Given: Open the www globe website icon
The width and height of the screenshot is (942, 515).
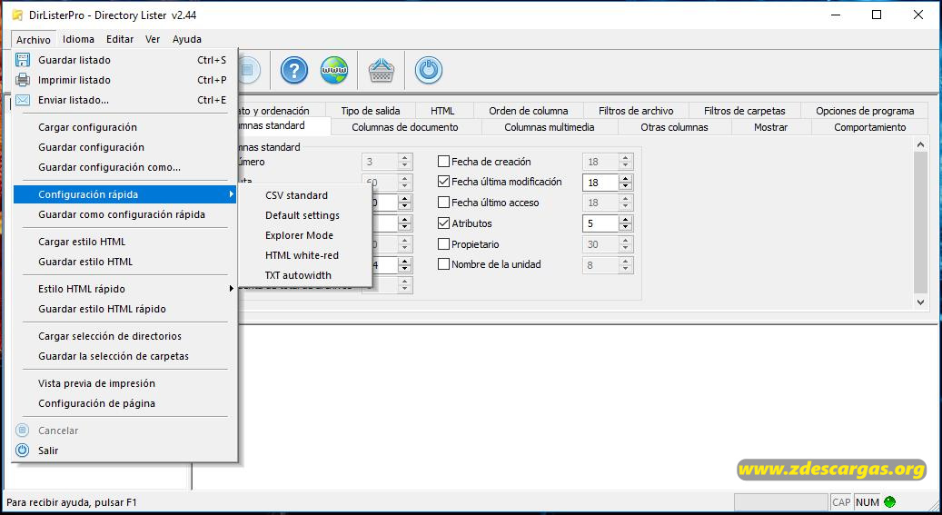Looking at the screenshot, I should [334, 70].
